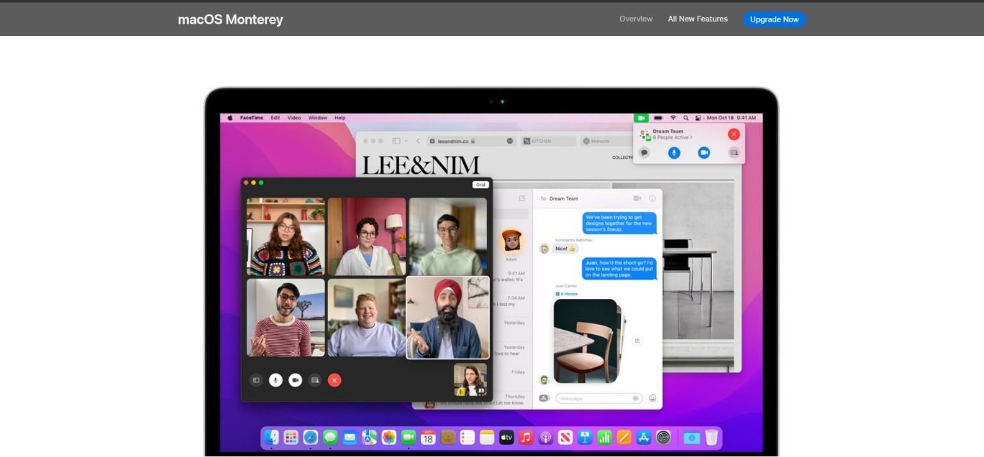Open the Help menu in the menu bar
The height and width of the screenshot is (457, 984).
pos(340,118)
